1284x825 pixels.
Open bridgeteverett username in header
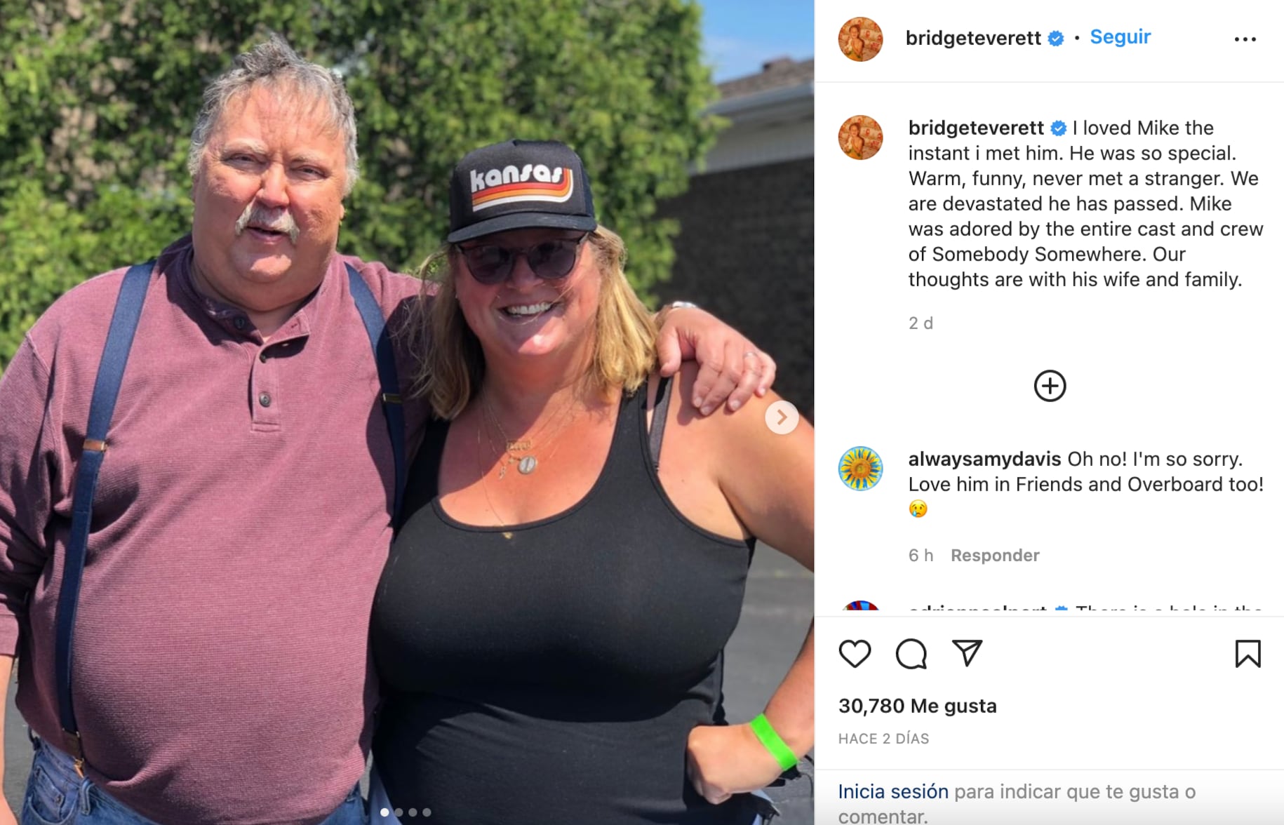tap(973, 38)
